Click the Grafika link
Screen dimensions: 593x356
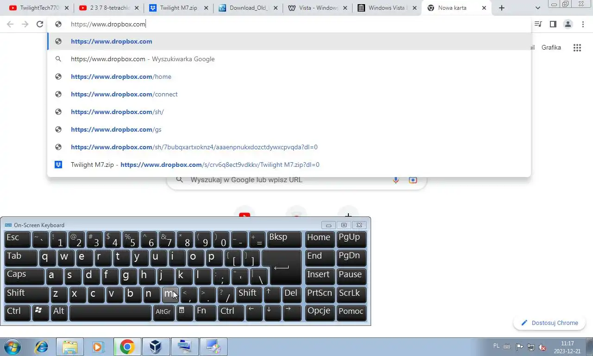coord(551,47)
